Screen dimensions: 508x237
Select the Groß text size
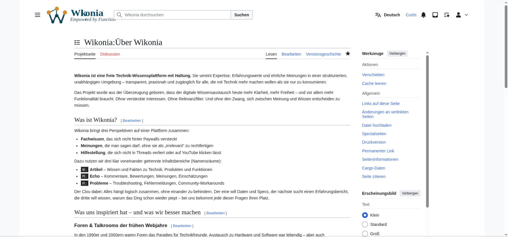click(365, 234)
